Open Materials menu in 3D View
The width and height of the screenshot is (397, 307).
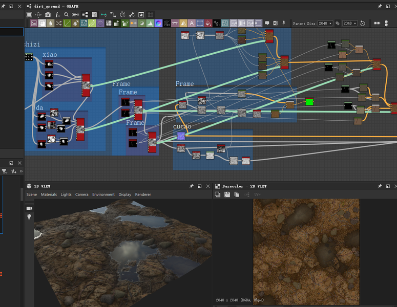pos(49,194)
